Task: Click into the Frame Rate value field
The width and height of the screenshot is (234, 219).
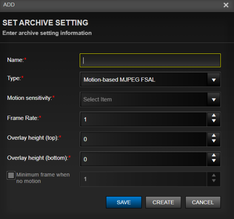Action: tap(144, 119)
